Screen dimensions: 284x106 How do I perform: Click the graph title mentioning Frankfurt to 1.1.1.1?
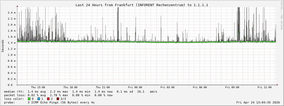pyautogui.click(x=142, y=5)
